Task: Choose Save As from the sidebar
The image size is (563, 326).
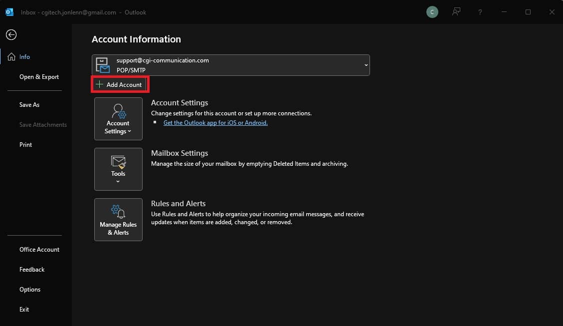Action: [x=29, y=104]
